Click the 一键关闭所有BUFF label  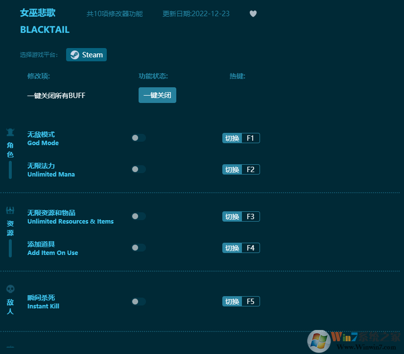tap(56, 96)
